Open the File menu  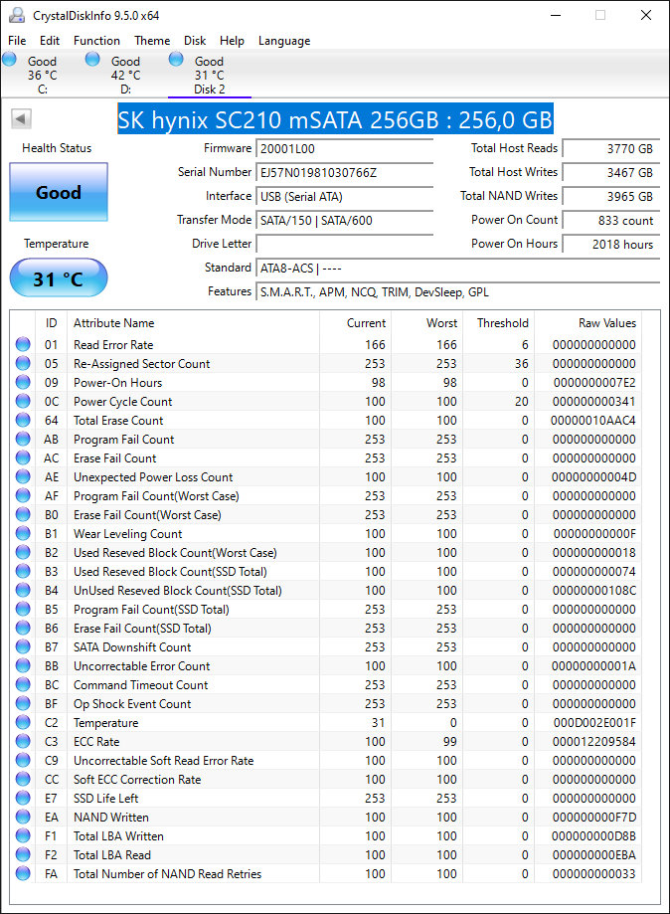coord(17,40)
